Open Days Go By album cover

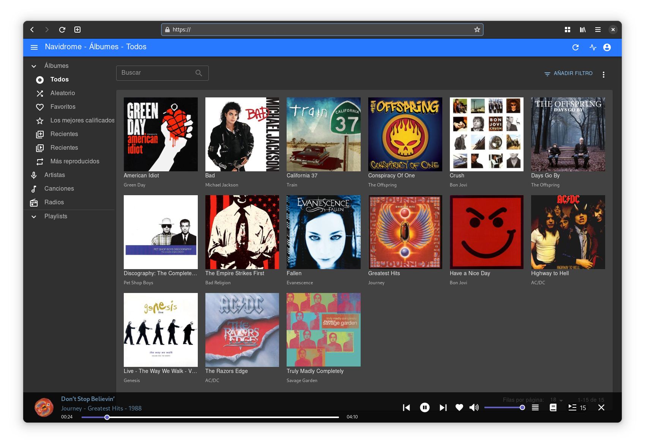[x=568, y=134]
